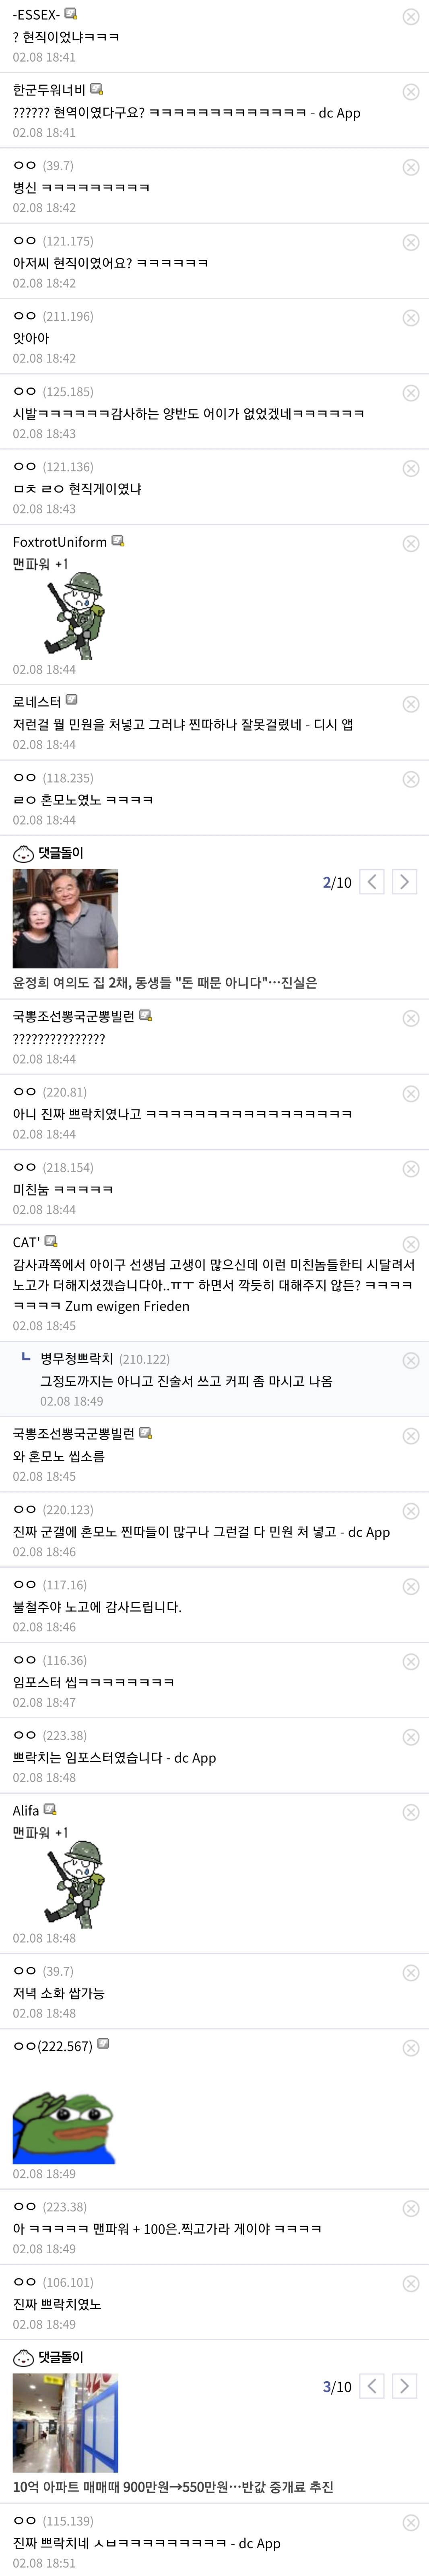Viewport: 429px width, 2576px height.
Task: Go to next ad on 2/10 pager
Action: pyautogui.click(x=404, y=881)
